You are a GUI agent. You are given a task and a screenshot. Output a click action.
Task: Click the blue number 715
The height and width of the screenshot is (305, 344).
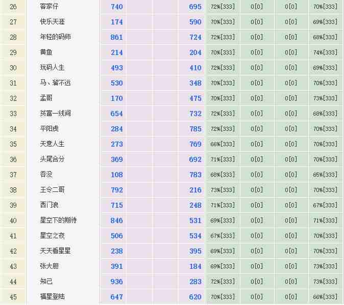tap(116, 205)
